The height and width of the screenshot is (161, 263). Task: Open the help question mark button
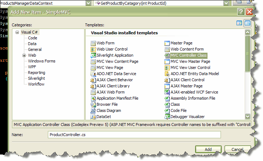tap(241, 12)
